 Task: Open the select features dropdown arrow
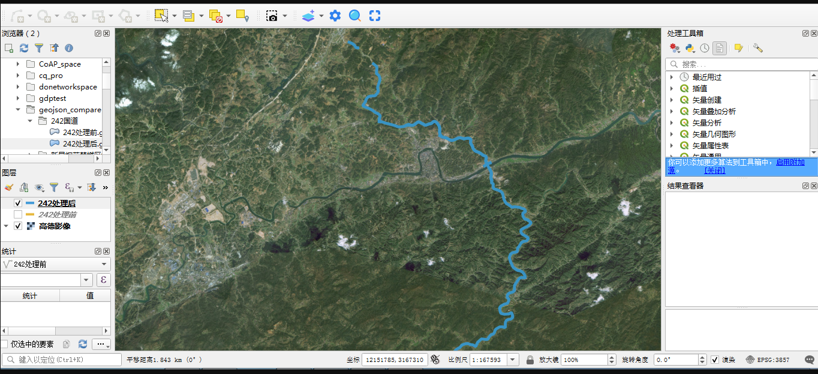tap(175, 16)
